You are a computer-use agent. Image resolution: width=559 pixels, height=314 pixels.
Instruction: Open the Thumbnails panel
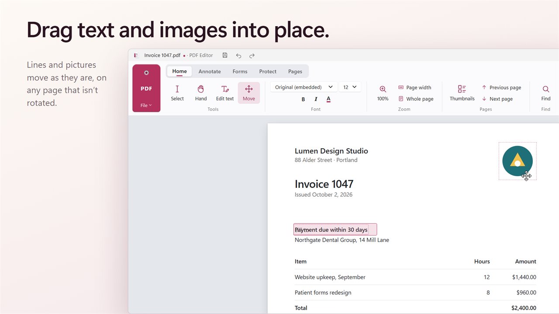462,93
